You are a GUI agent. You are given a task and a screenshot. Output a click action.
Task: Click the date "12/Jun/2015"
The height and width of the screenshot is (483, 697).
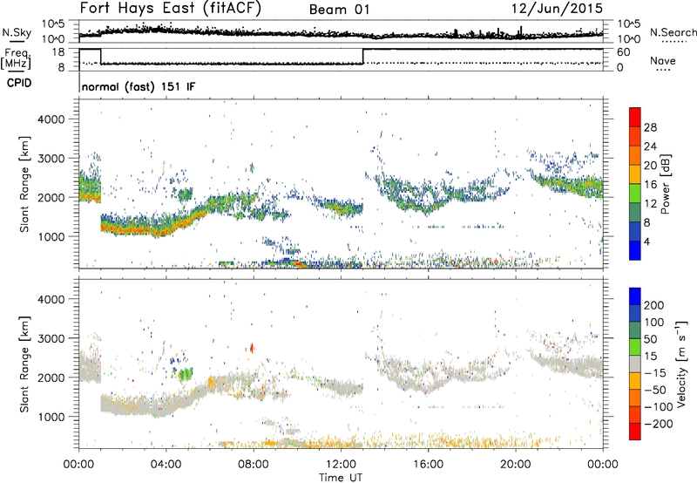[557, 9]
